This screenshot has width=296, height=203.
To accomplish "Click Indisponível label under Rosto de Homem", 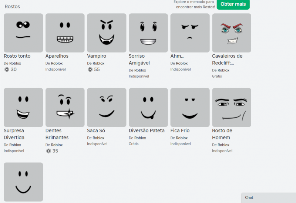I will pos(222,151).
